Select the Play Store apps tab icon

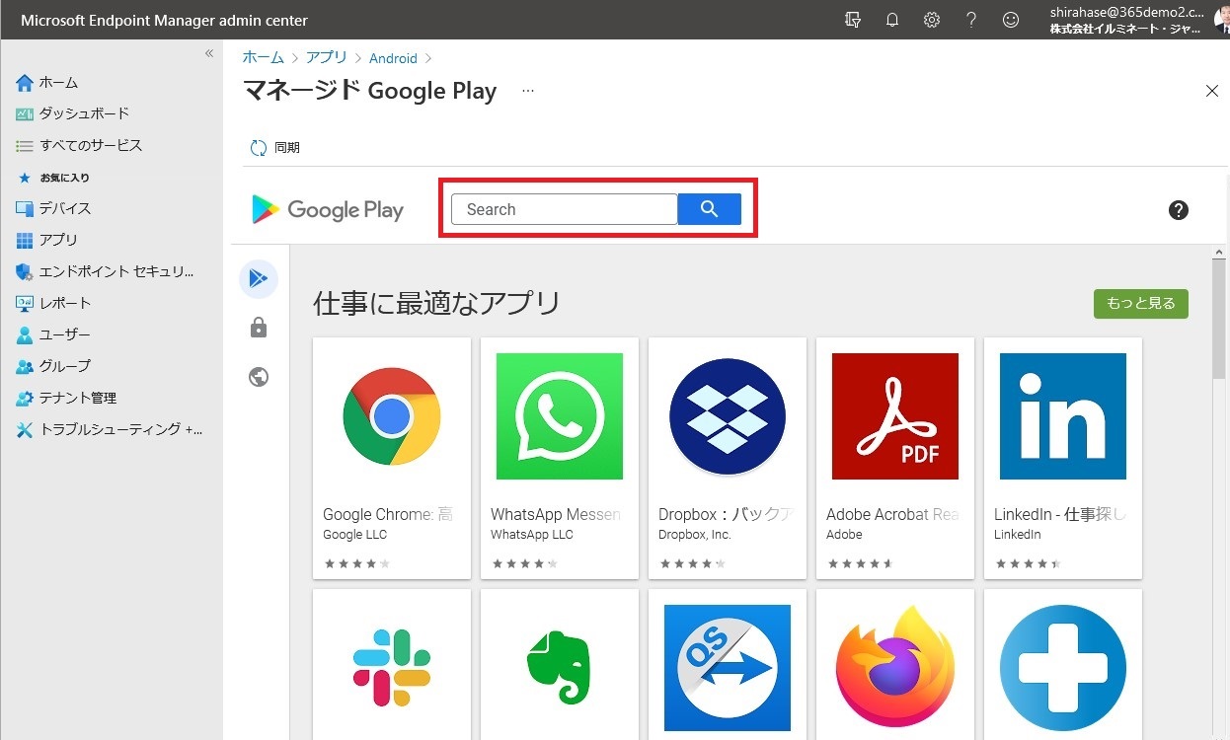259,279
